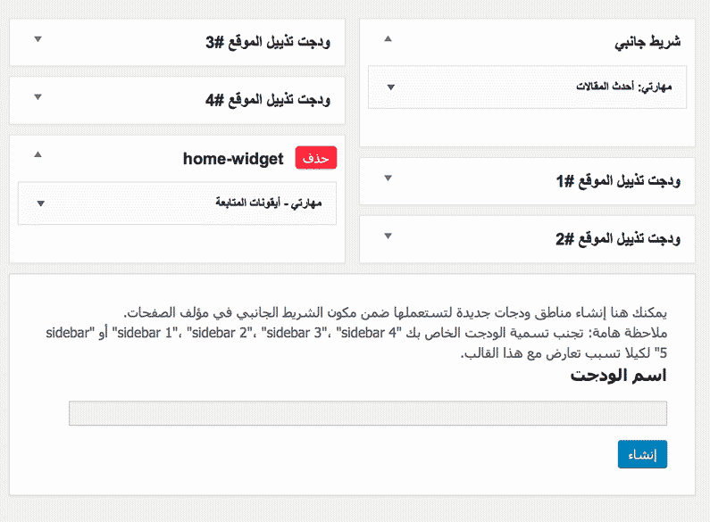Click the اسم الودجت heading label

coord(618,375)
